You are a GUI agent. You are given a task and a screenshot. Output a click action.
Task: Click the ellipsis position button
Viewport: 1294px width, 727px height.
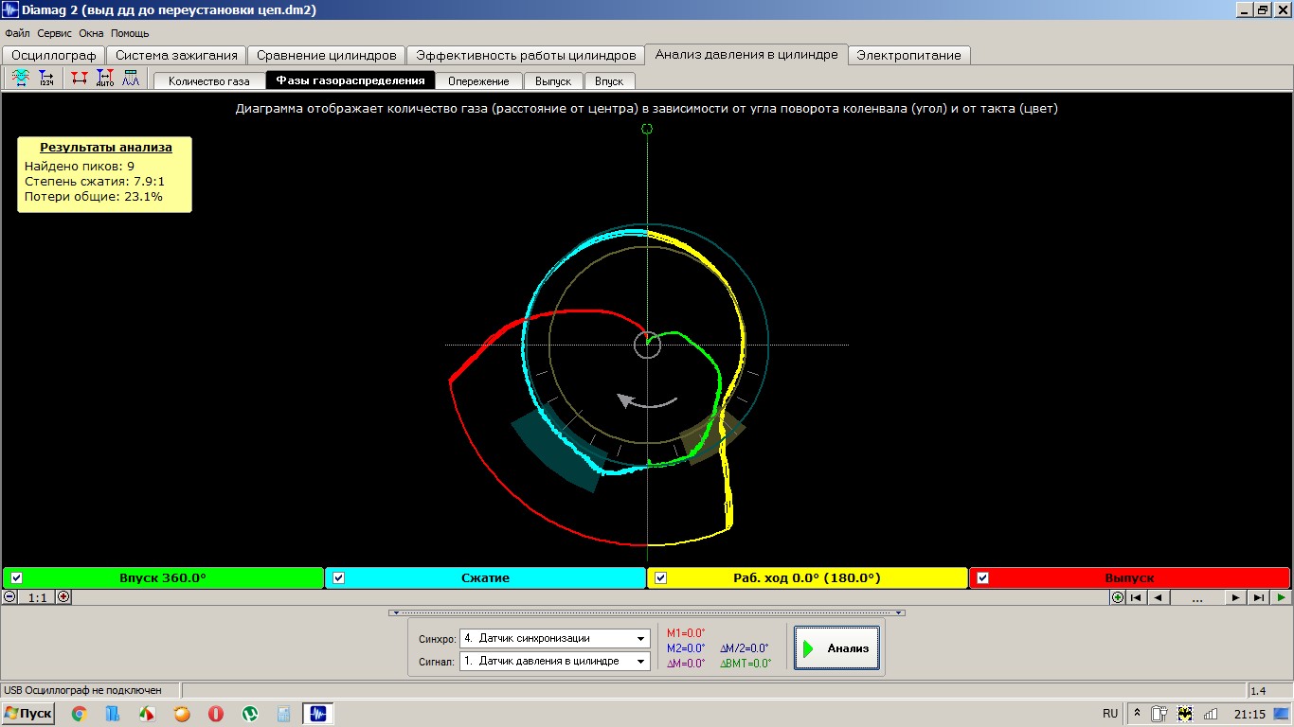point(1197,597)
